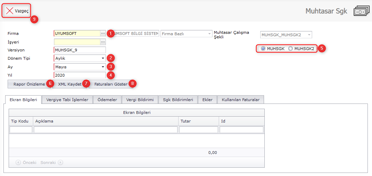Click the Vazgeç cancel X icon
This screenshot has width=372, height=176.
(10, 11)
